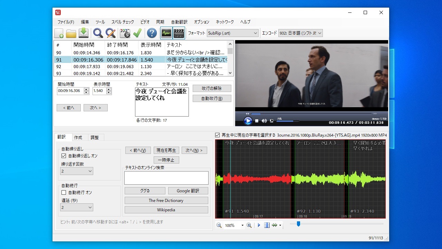Viewport: 442px width, 249px height.
Task: Open the 遅延 (秒) dropdown
Action: pos(77,207)
